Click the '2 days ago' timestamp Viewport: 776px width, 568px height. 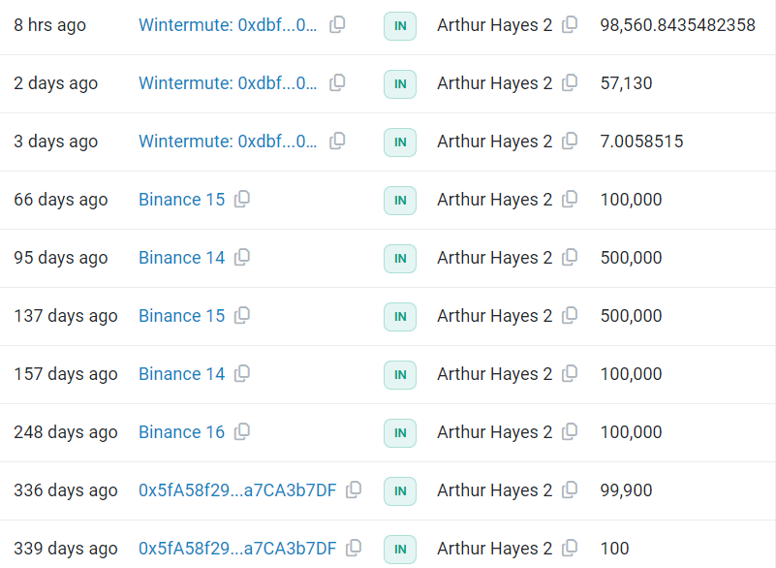pos(56,82)
